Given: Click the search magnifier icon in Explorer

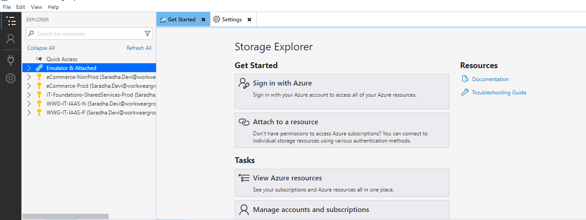Looking at the screenshot, I should [x=31, y=33].
